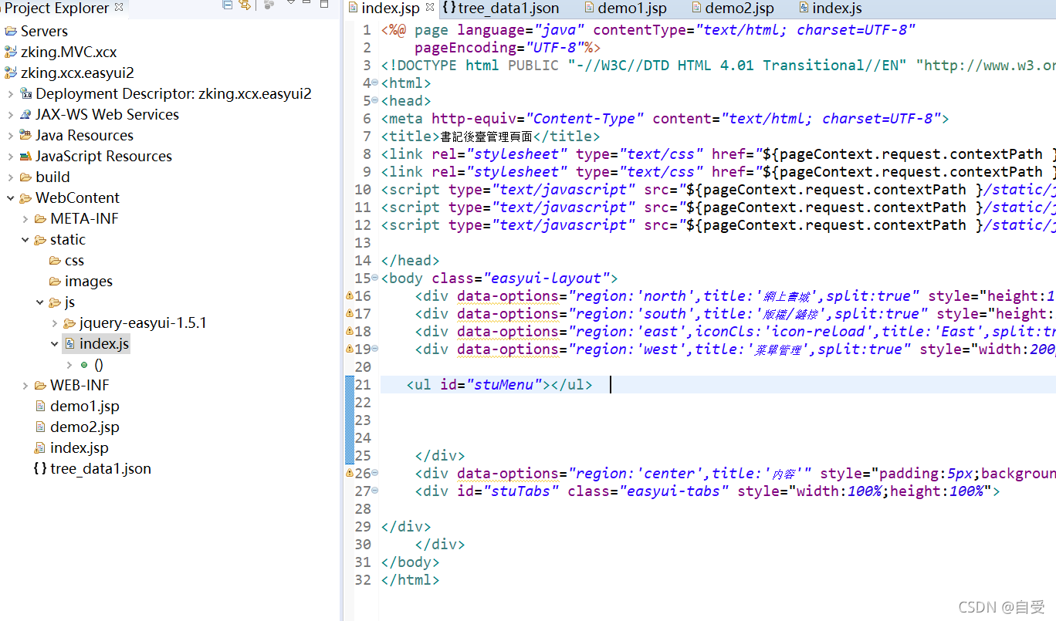
Task: Expand the META-INF folder node
Action: pyautogui.click(x=25, y=219)
